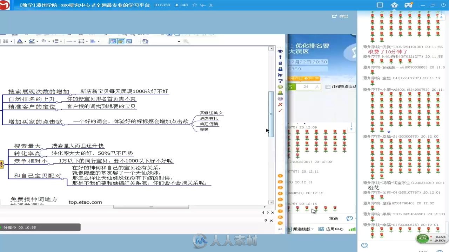Screen dimensions: 449x252
Task: Apply priority 3 marker icon
Action: (280, 188)
